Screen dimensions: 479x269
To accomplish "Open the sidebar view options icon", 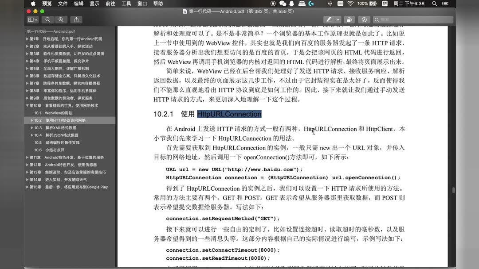I will pos(32,19).
